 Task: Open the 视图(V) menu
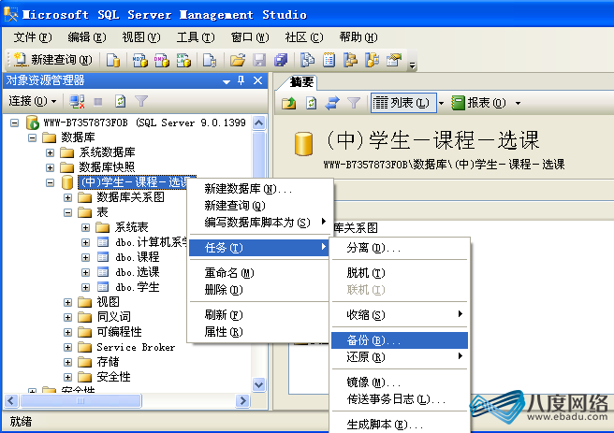[x=141, y=37]
